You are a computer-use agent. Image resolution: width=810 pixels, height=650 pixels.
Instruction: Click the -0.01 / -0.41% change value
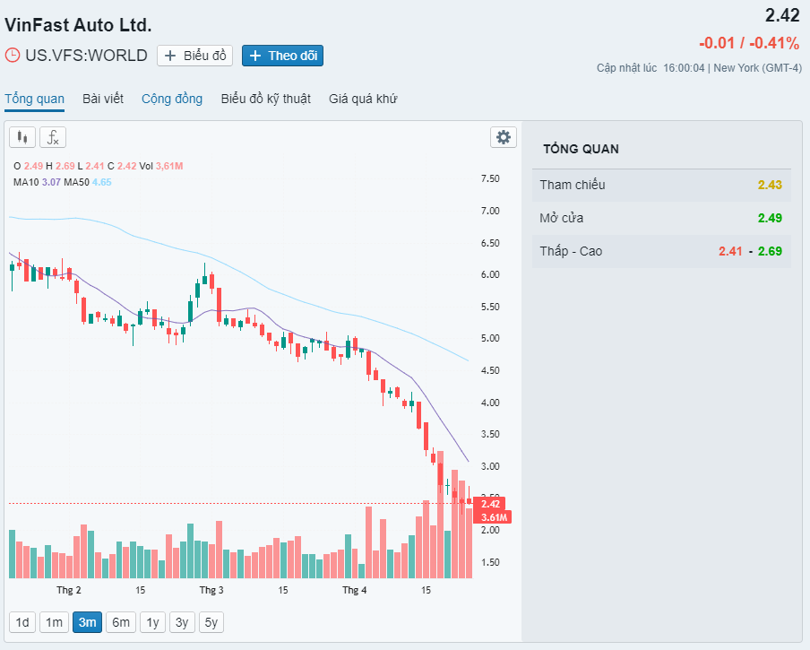pos(749,43)
